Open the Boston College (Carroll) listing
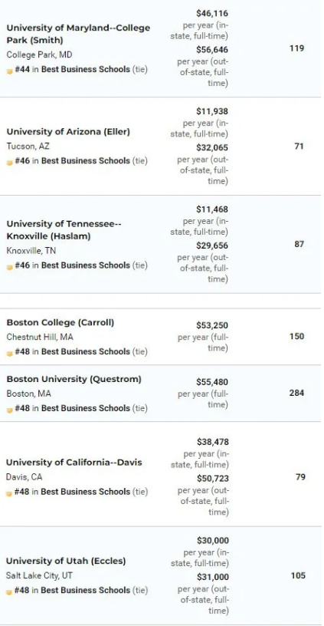The height and width of the screenshot is (626, 324). click(x=61, y=322)
